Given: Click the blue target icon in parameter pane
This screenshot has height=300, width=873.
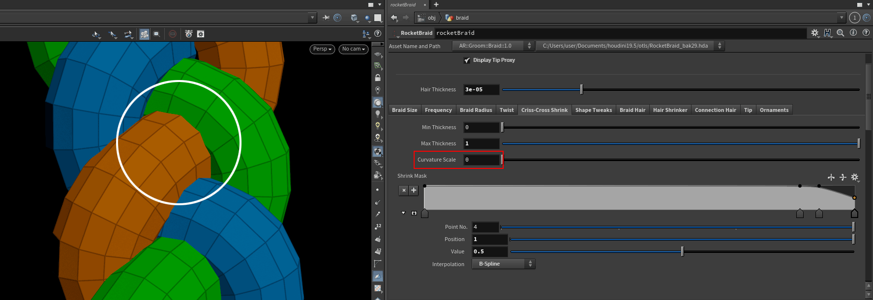Looking at the screenshot, I should 867,18.
